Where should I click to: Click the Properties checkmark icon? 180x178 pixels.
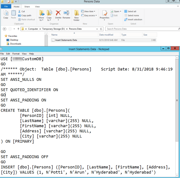pos(105,13)
